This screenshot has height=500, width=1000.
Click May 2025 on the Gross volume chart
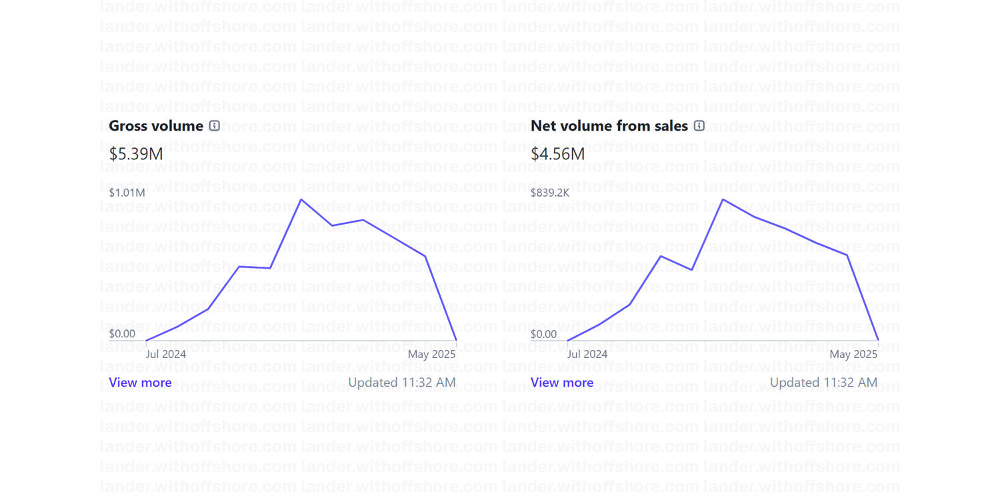pos(432,354)
